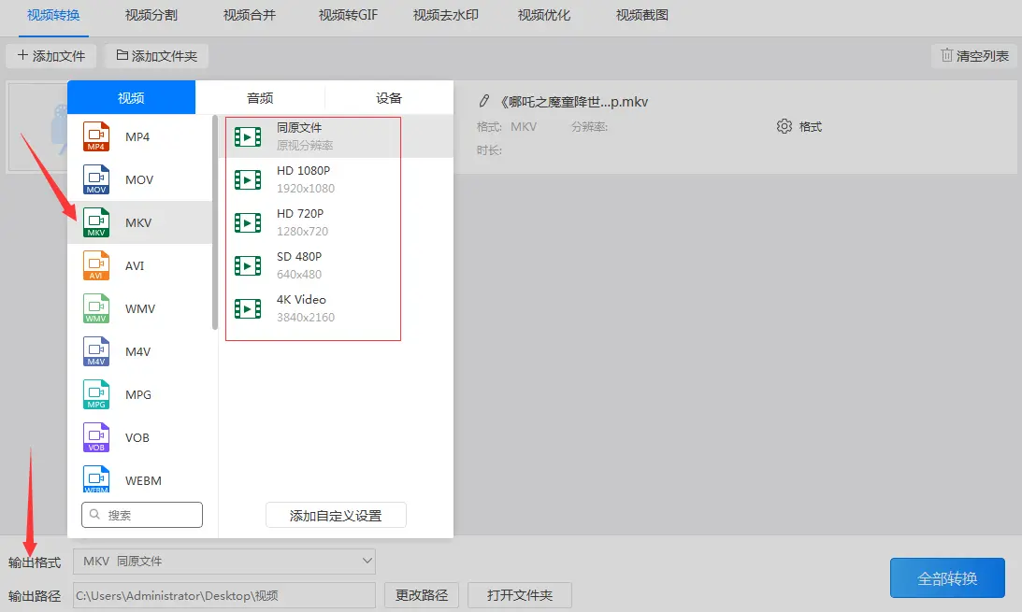Image resolution: width=1022 pixels, height=612 pixels.
Task: Switch to the 视频 format tab
Action: (x=131, y=98)
